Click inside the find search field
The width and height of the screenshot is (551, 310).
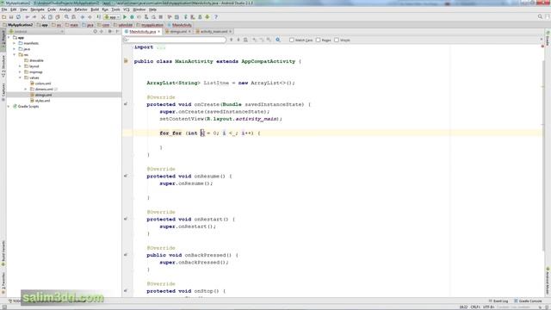pos(175,40)
